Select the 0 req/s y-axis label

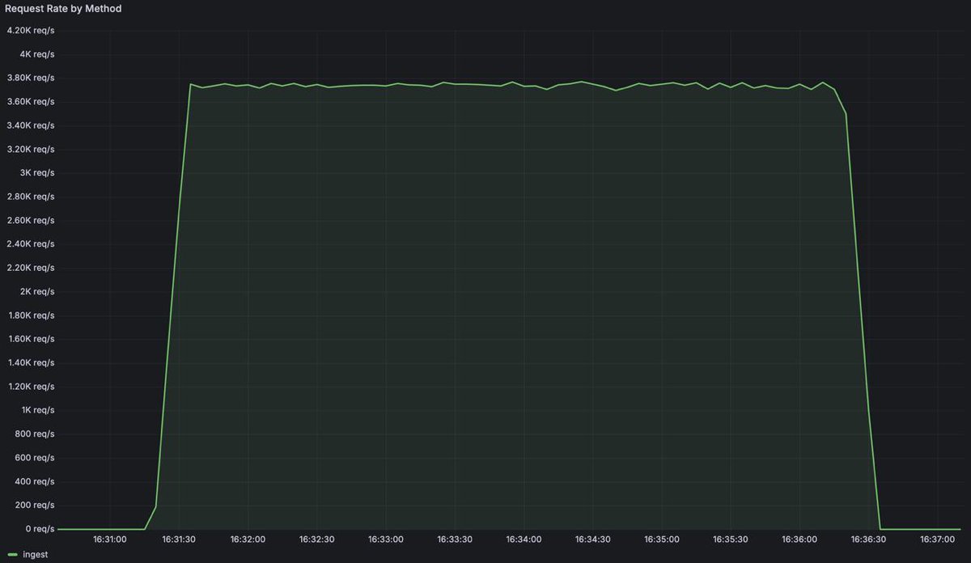pos(40,528)
